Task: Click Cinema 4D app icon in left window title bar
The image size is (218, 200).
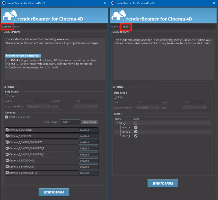Action: [4, 3]
